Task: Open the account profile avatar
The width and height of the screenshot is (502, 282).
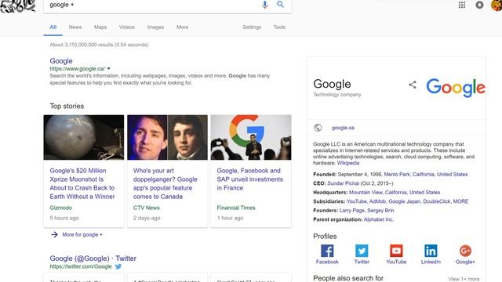Action: point(497,5)
